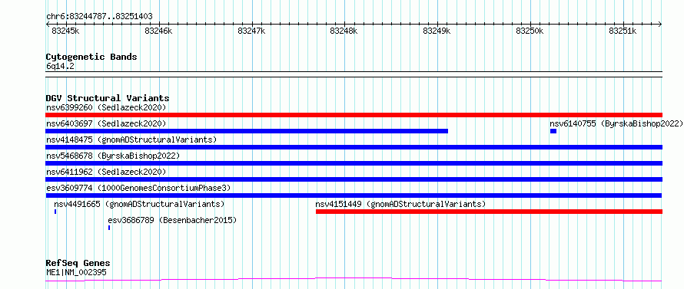This screenshot has height=289, width=684.
Task: Click the tiny nsv4491665 blue marker
Action: (55, 212)
